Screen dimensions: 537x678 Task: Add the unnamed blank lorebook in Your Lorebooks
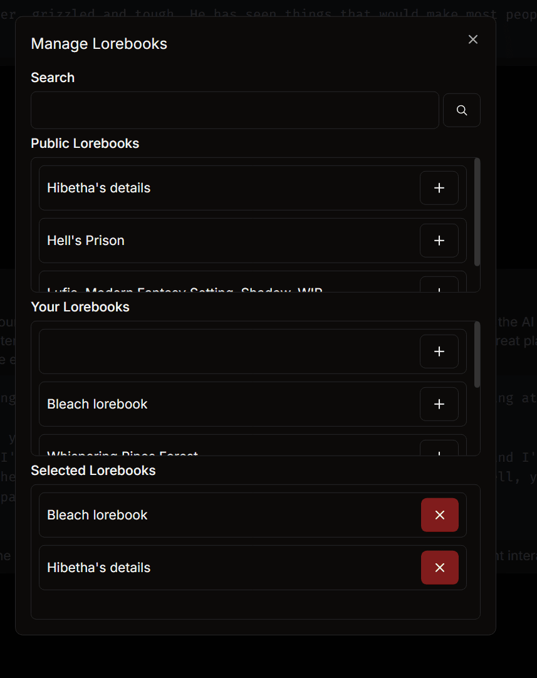[439, 352]
